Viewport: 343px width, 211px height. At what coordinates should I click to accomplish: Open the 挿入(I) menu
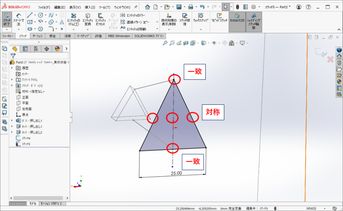pos(90,7)
